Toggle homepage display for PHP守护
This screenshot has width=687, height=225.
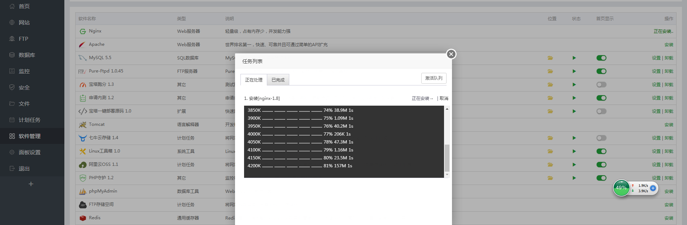pyautogui.click(x=601, y=178)
